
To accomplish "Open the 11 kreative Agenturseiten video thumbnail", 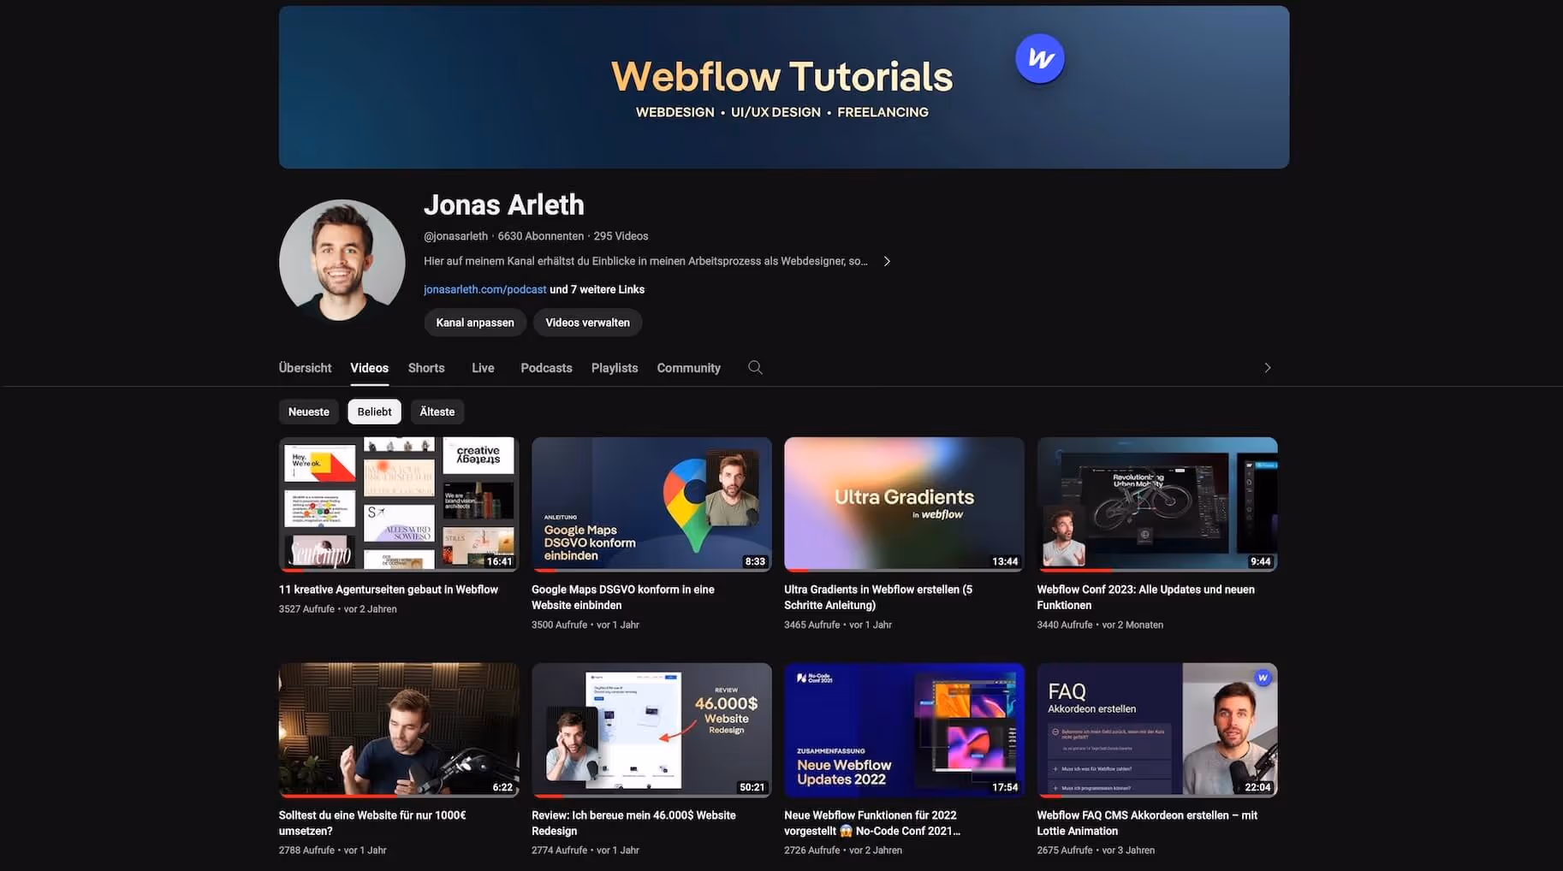I will [399, 504].
